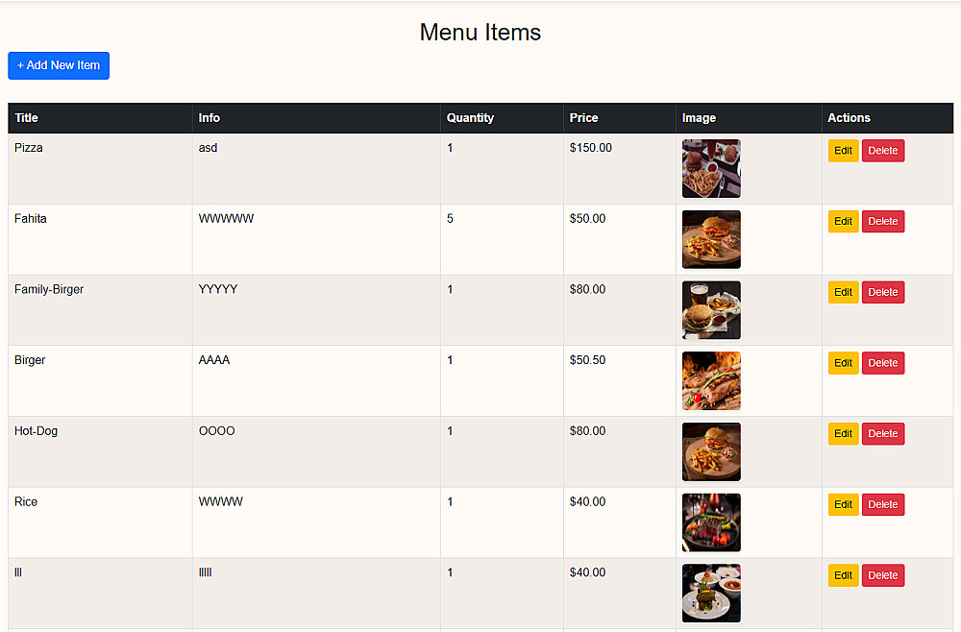Delete the Birger entry
Screen dimensions: 961x632
tap(882, 363)
